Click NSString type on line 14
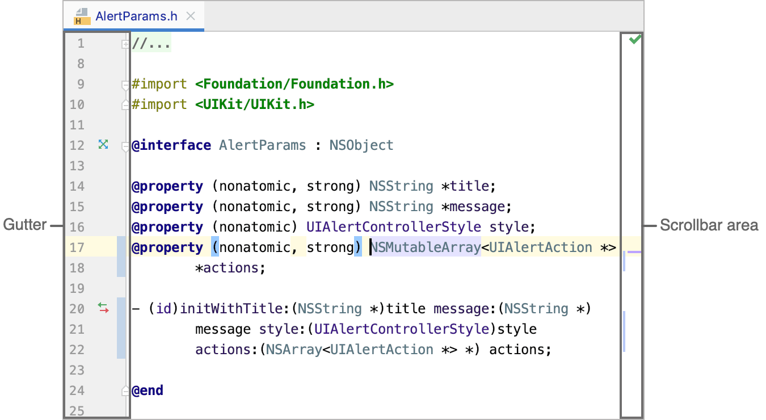Image resolution: width=766 pixels, height=420 pixels. click(401, 186)
